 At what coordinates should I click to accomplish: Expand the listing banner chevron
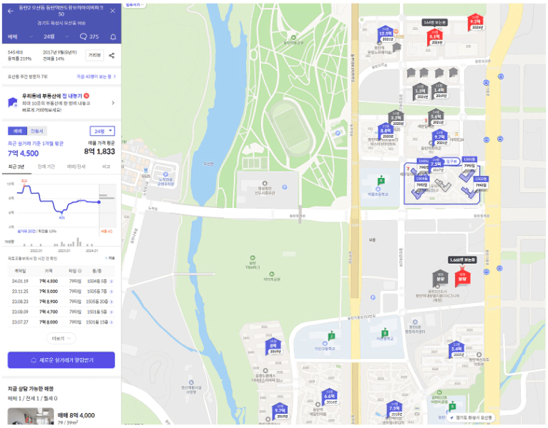tap(113, 103)
